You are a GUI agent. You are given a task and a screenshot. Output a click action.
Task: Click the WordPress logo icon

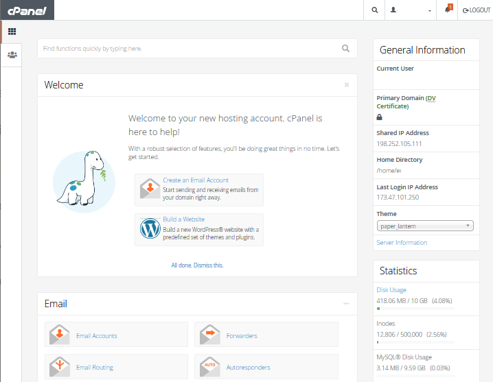[150, 228]
